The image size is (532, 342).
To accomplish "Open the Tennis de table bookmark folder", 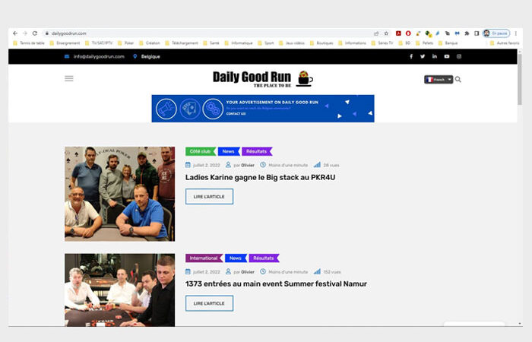I will pos(29,43).
